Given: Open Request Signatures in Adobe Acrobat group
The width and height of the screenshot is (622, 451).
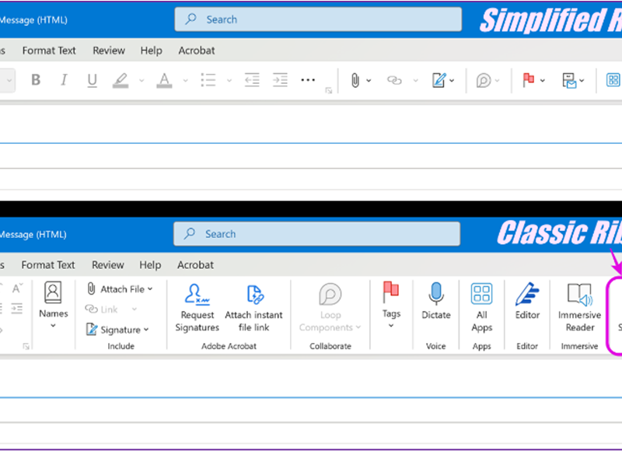Looking at the screenshot, I should pyautogui.click(x=197, y=307).
